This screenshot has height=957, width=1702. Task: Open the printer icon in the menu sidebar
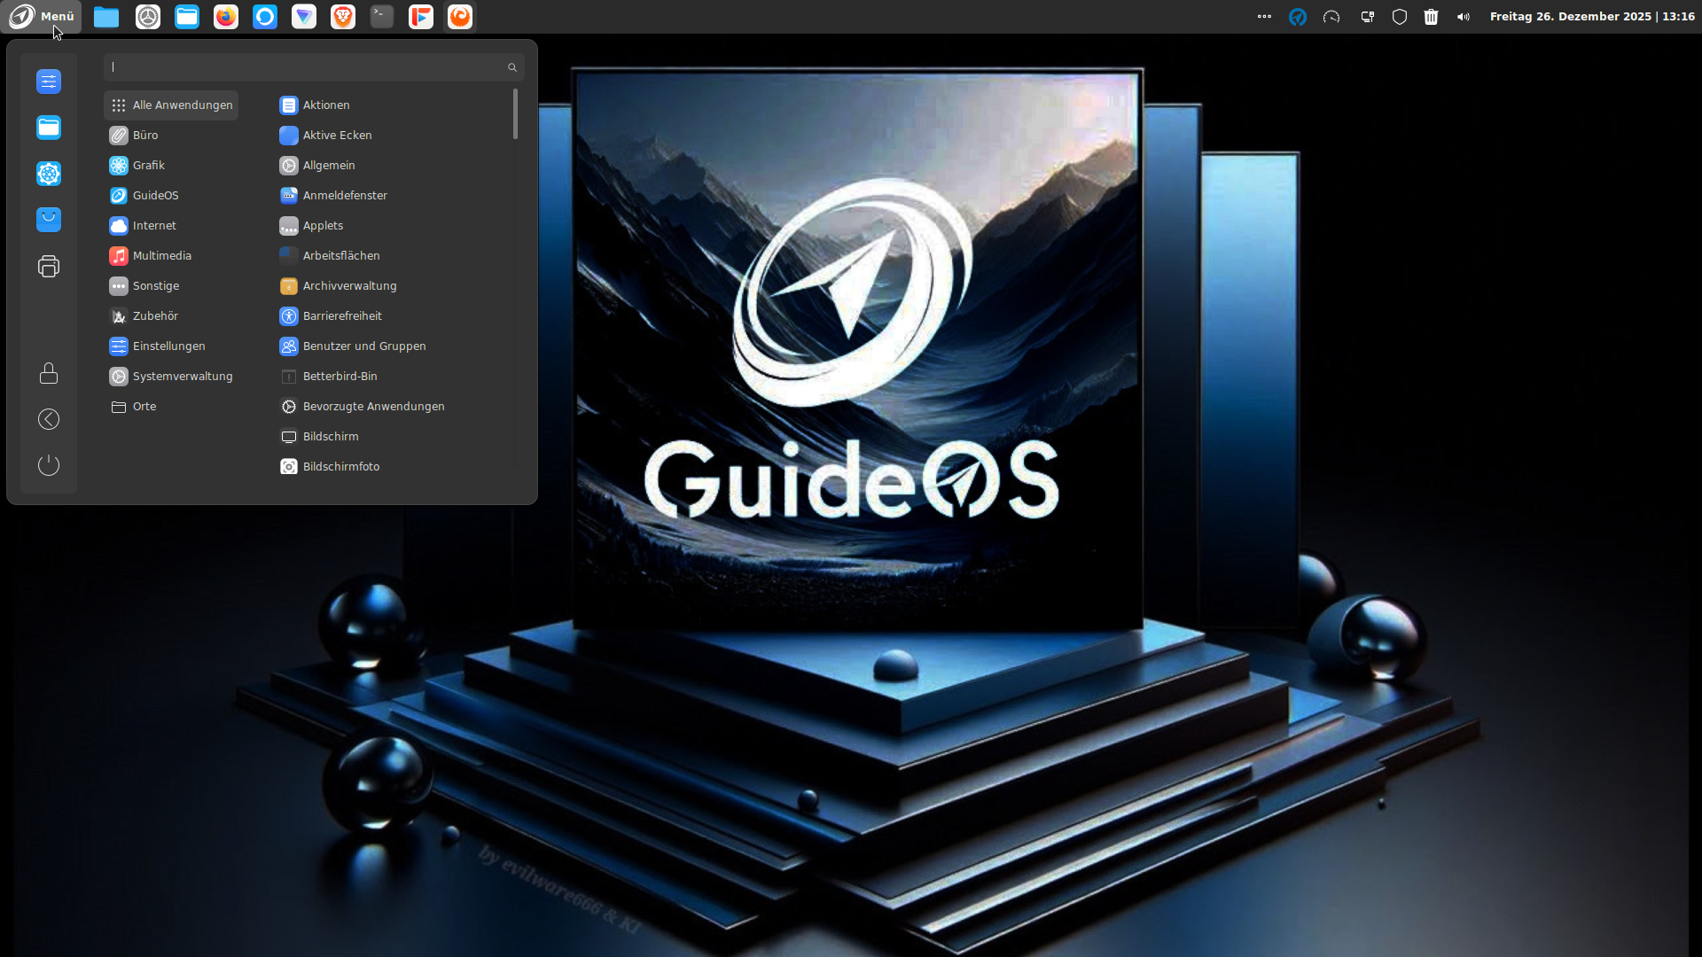pos(49,266)
